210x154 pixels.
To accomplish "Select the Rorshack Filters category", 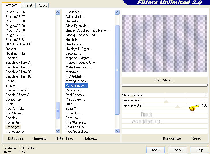I will point(17,53).
